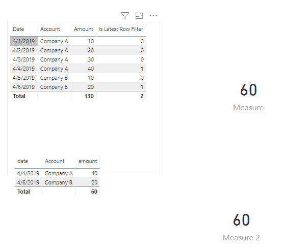Click the Measure card label

248,108
